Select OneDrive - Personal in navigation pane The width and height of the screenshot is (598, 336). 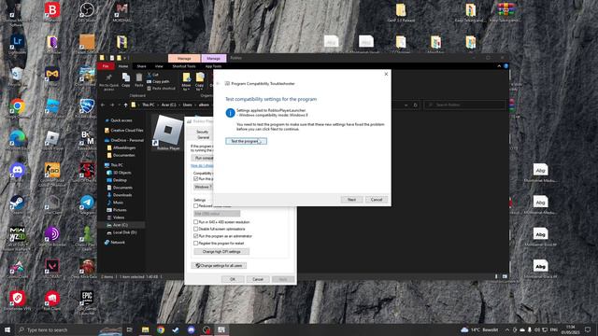tap(124, 140)
